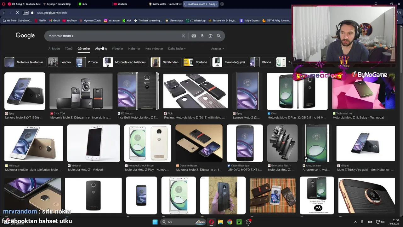Click the Google logo

[25, 36]
